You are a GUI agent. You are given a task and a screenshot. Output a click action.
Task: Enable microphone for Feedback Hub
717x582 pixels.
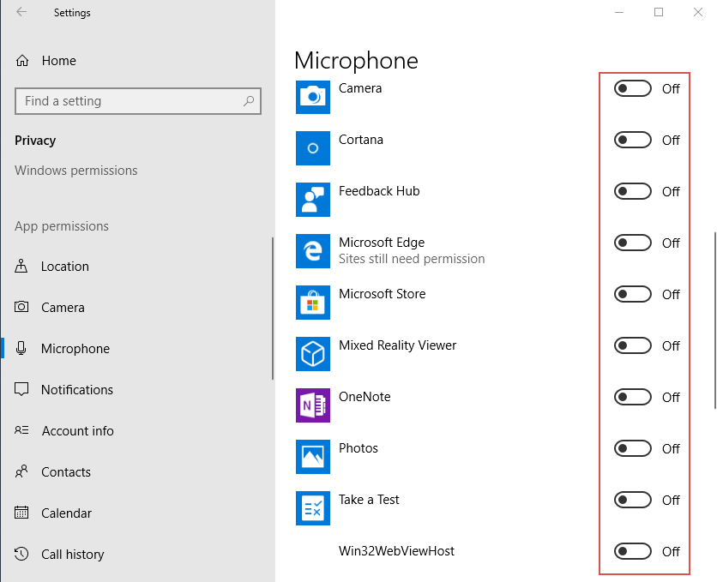(632, 191)
